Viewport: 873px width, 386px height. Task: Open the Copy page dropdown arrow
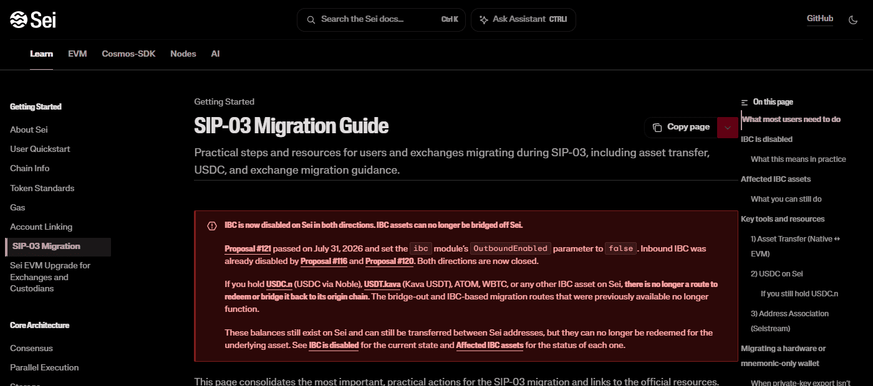[x=727, y=128]
